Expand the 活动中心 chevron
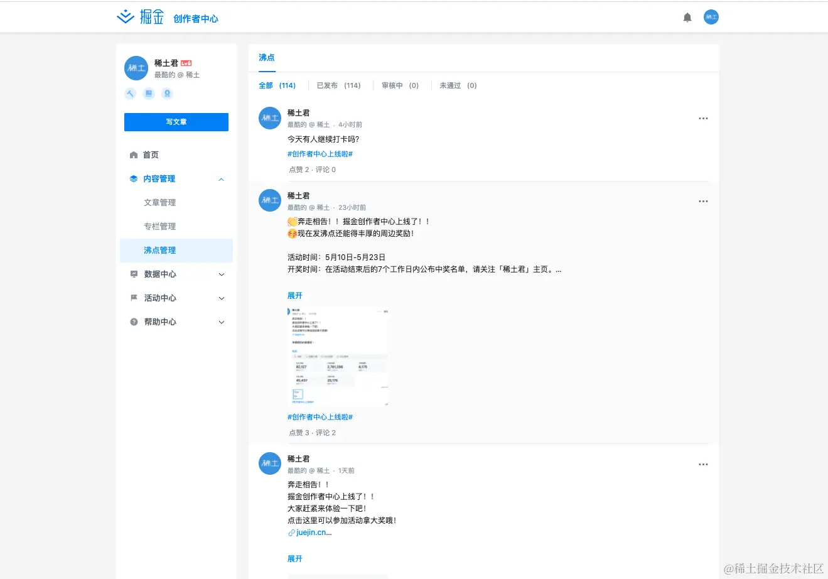This screenshot has width=828, height=579. click(x=221, y=298)
